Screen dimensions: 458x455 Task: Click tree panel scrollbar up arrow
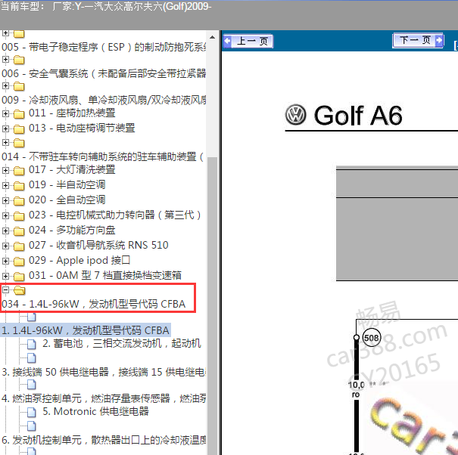(x=213, y=37)
